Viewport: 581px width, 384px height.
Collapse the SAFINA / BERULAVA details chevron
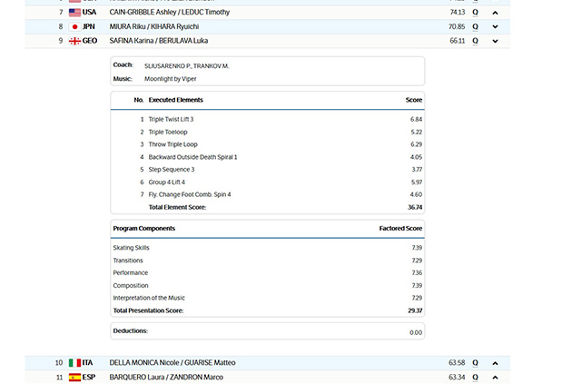click(x=495, y=41)
